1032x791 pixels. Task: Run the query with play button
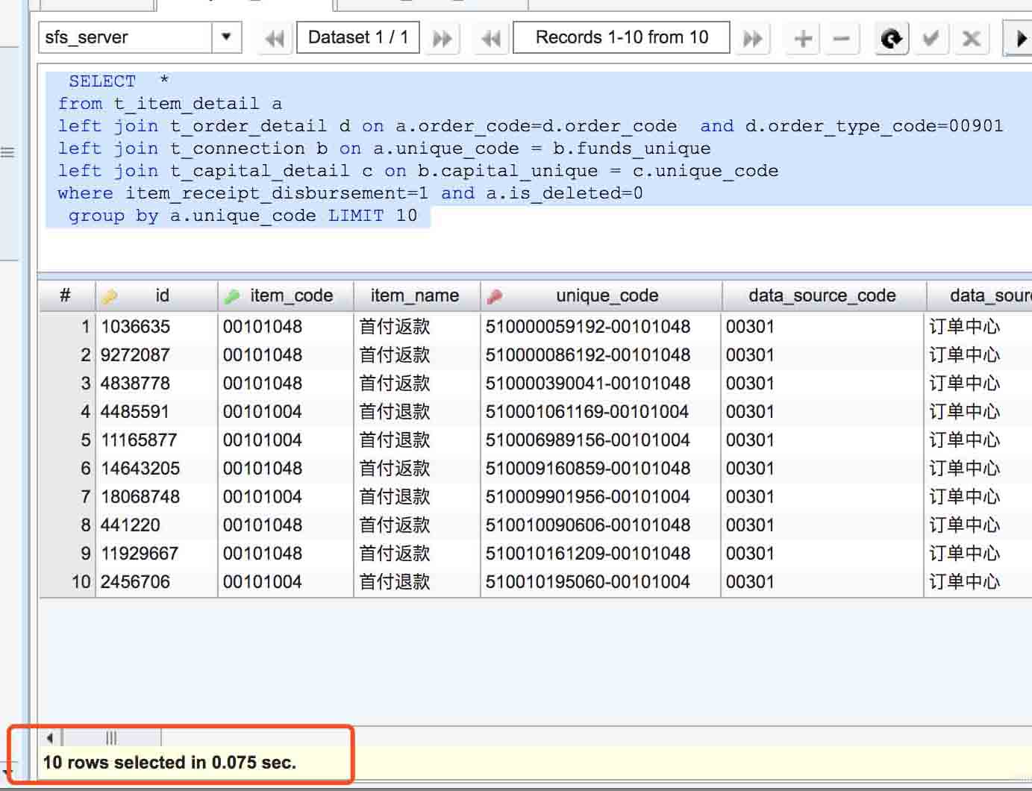click(1020, 38)
